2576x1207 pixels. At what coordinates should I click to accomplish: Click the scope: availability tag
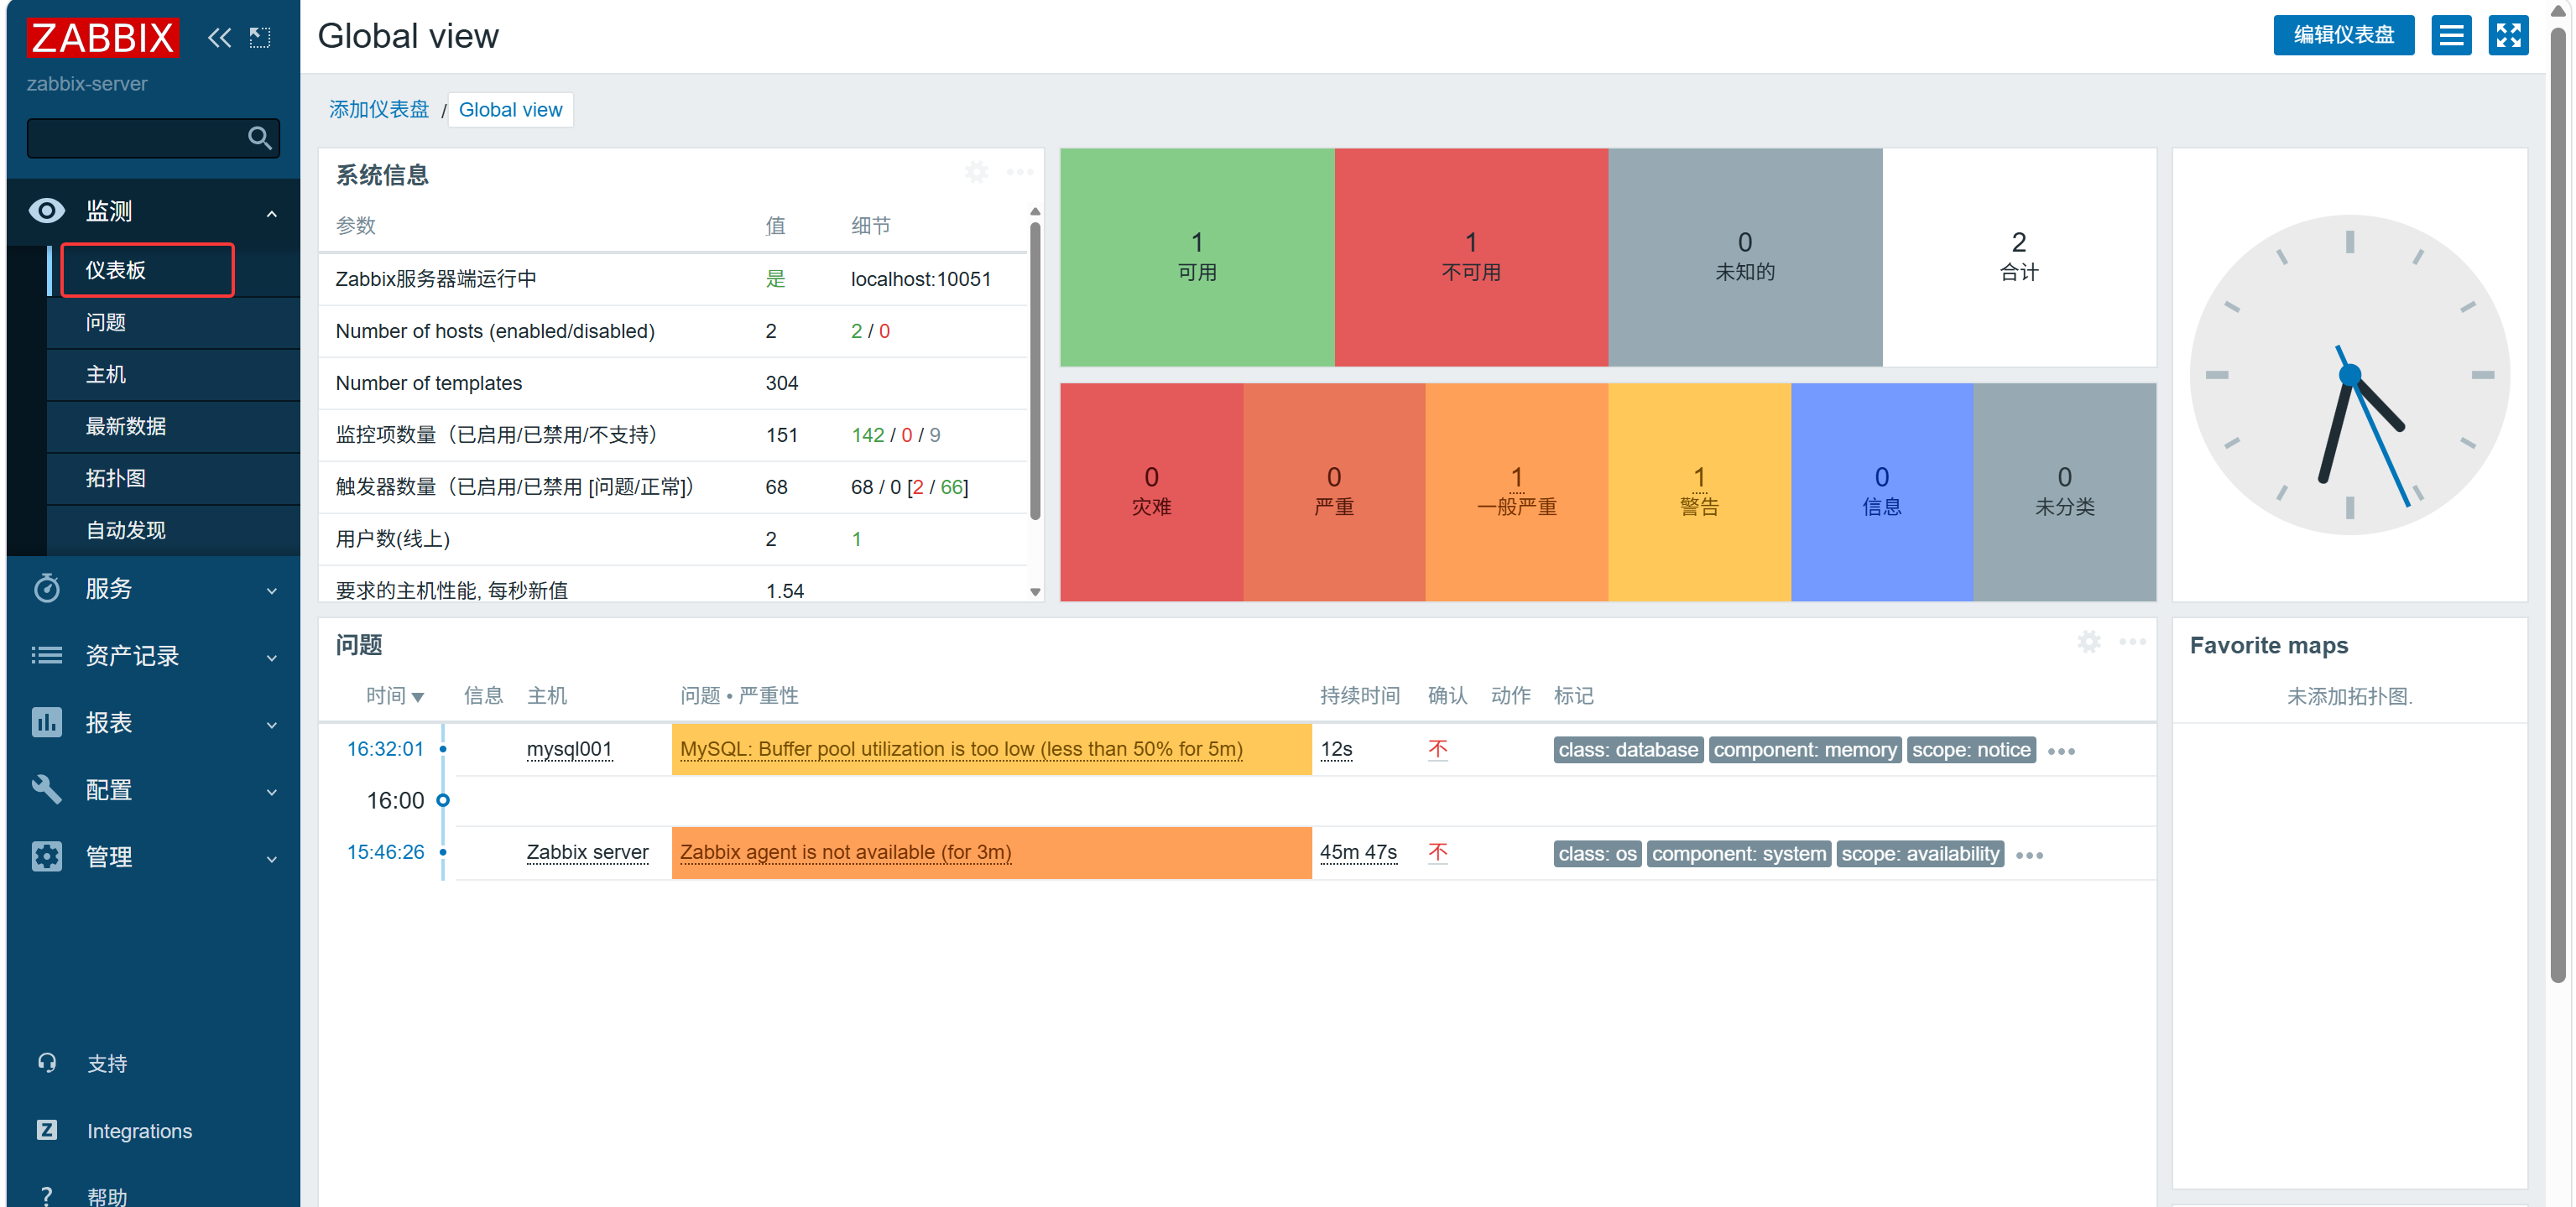(1920, 854)
